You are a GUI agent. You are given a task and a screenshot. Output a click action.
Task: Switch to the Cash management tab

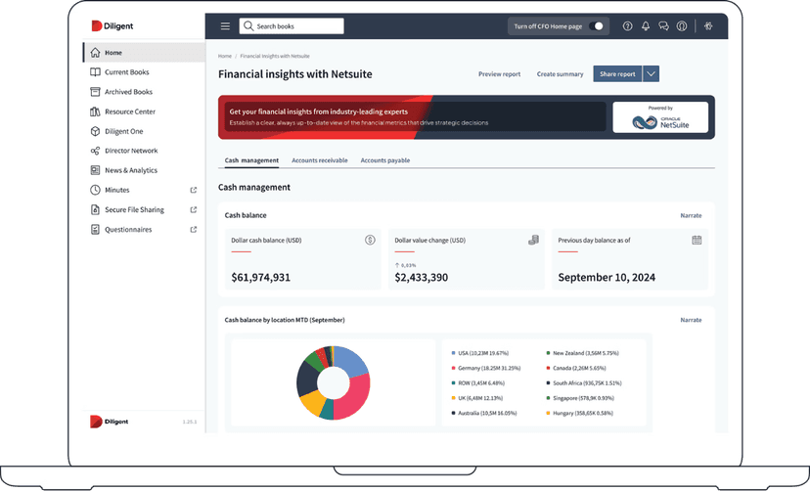(251, 160)
